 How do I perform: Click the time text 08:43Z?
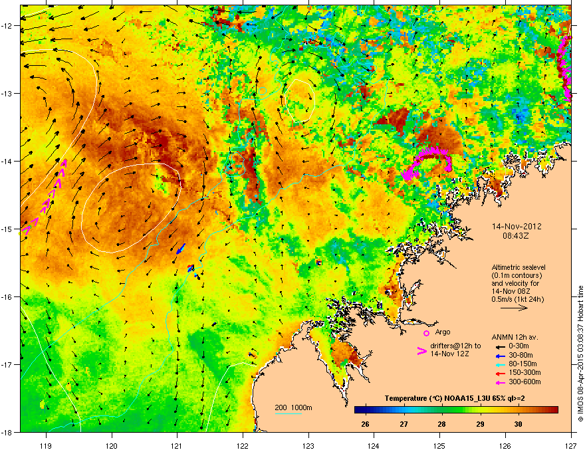point(516,236)
